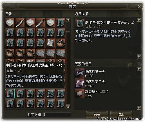Click the catalog vertical scrollbar thumb
The height and width of the screenshot is (122, 145).
tap(68, 68)
